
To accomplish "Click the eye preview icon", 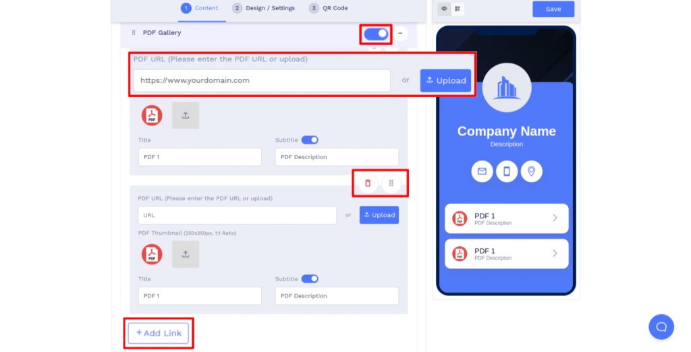I will click(x=444, y=9).
